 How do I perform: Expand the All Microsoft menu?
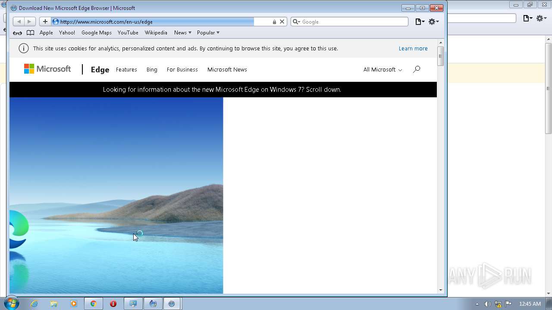click(383, 69)
